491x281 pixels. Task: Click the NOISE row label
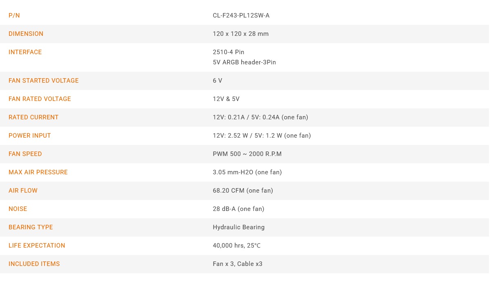[x=18, y=209]
